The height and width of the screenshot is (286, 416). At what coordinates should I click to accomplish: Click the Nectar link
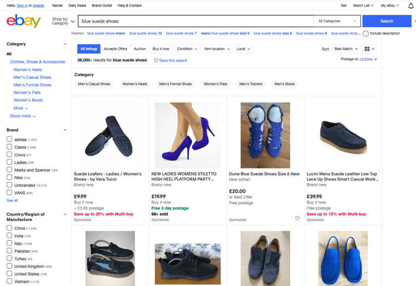click(58, 6)
